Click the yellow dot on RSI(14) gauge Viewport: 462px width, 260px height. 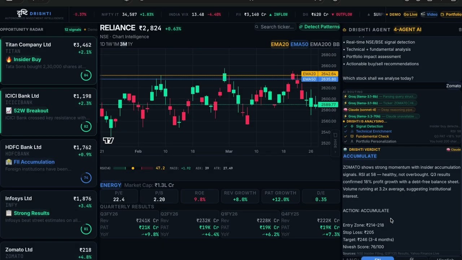(133, 168)
